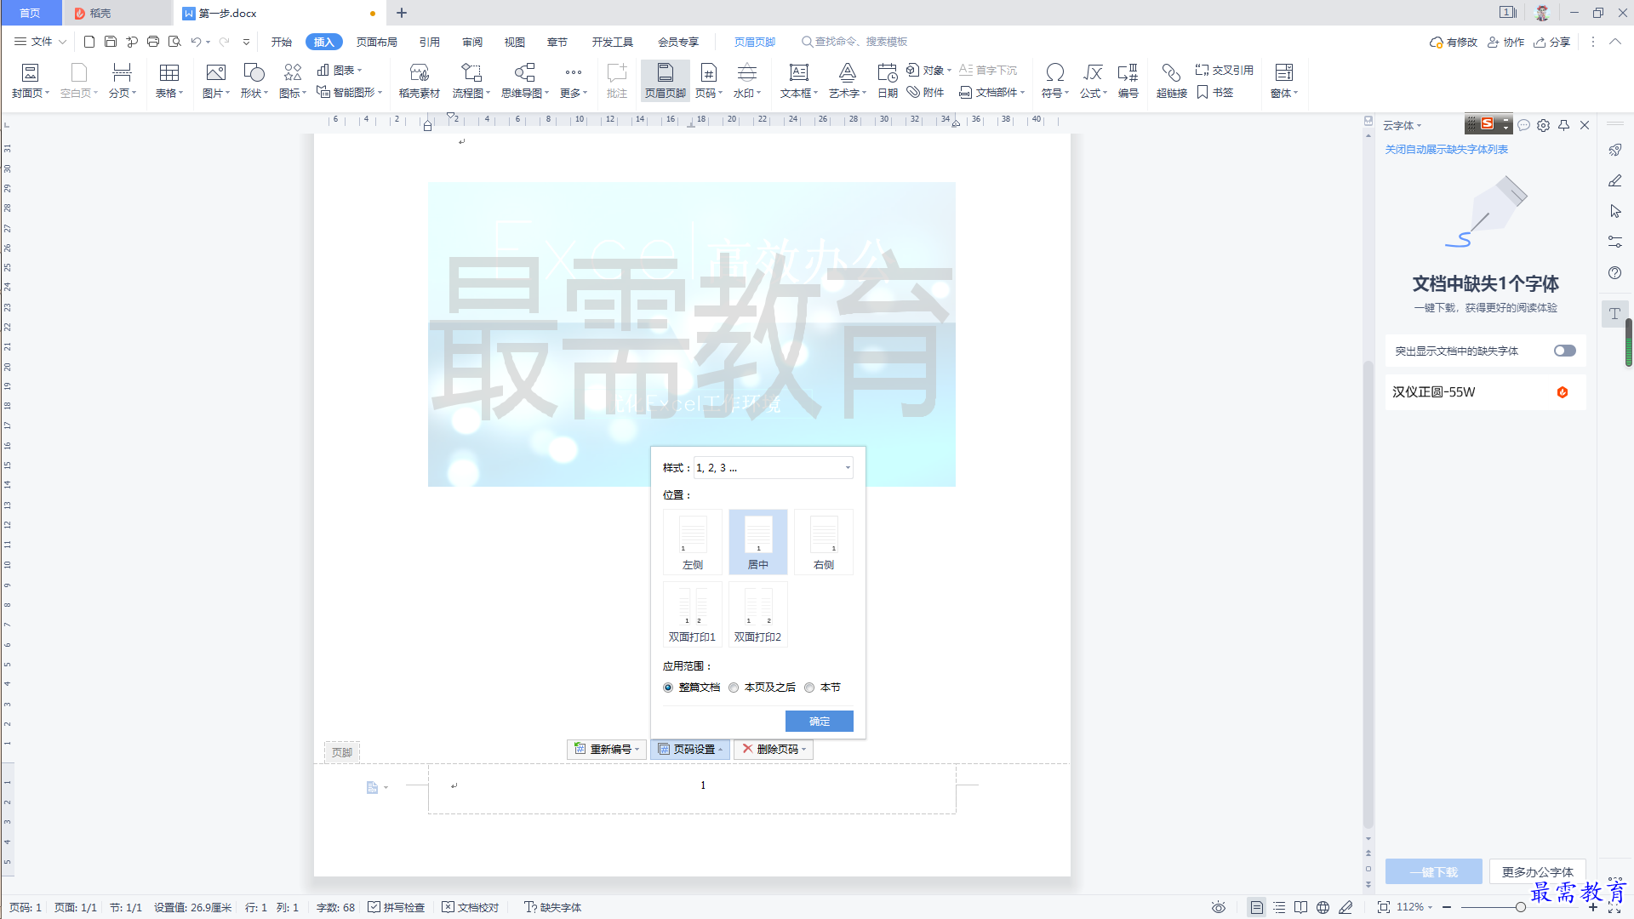Choose the 左侧 page number position
This screenshot has height=919, width=1634.
pyautogui.click(x=693, y=542)
